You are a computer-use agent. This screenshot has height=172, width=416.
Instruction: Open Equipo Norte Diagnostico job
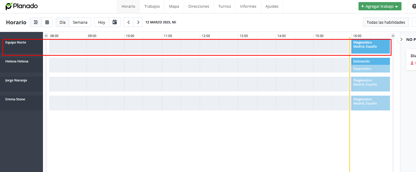coord(370,46)
